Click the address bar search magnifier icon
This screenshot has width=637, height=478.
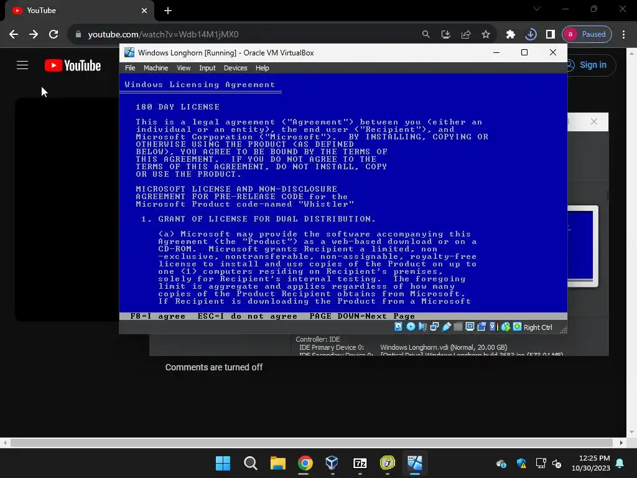click(x=425, y=34)
